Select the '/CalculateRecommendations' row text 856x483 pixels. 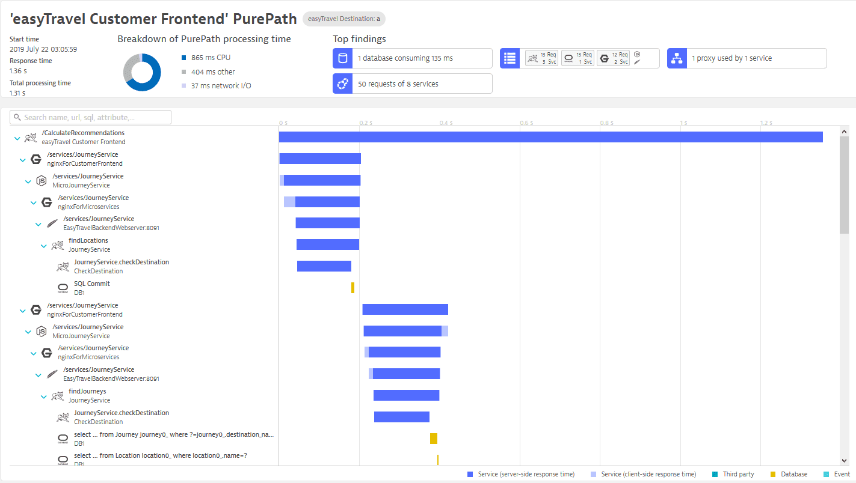[x=83, y=133]
